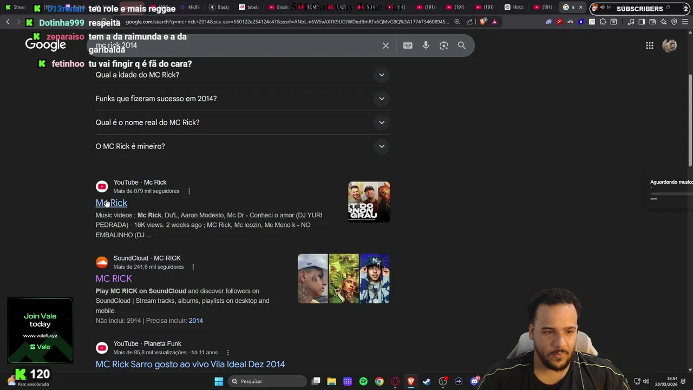This screenshot has height=390, width=693.
Task: Open the page zoom magnifier in address bar
Action: tap(457, 22)
